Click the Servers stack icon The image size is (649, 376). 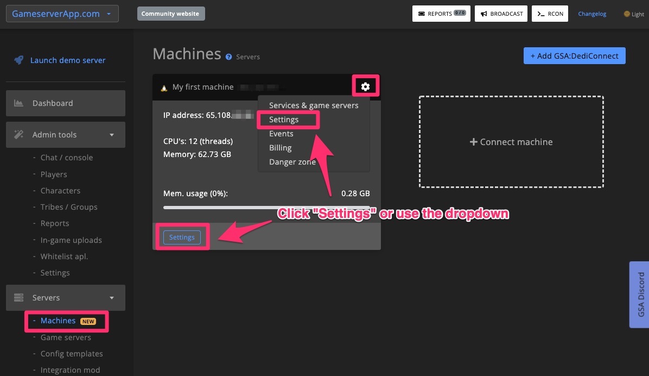[x=18, y=297]
